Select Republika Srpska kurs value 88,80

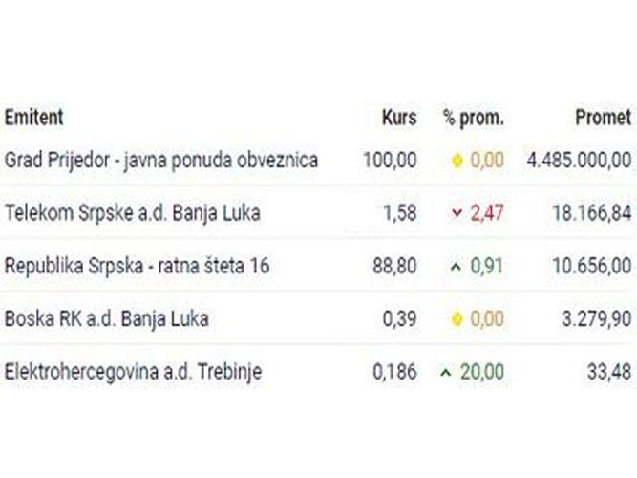(390, 267)
